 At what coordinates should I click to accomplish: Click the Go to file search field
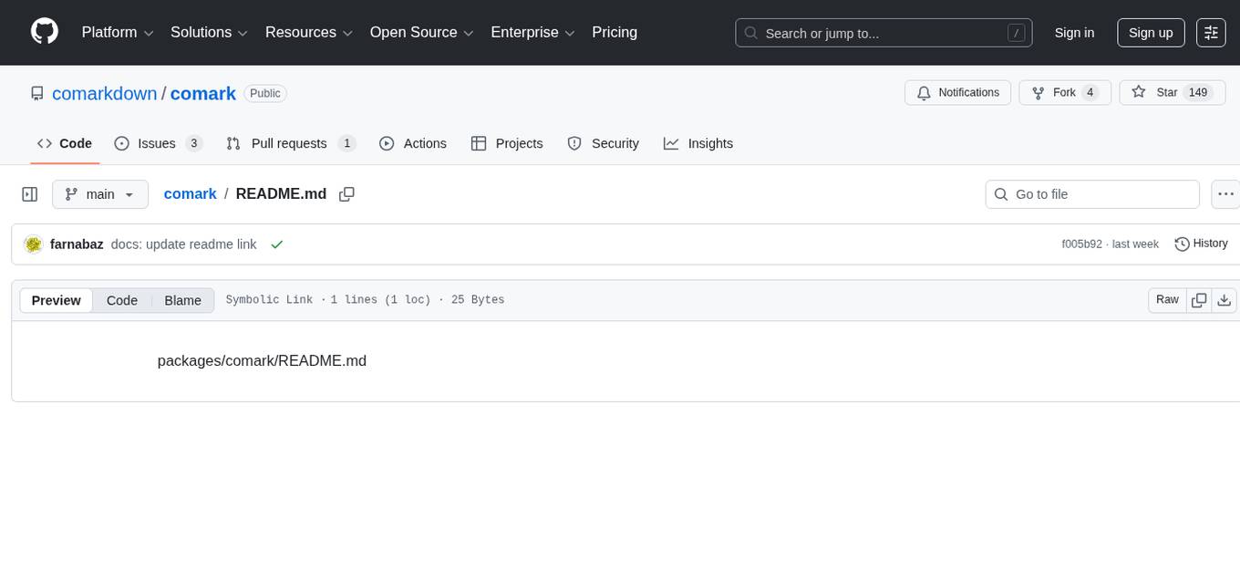[1091, 193]
